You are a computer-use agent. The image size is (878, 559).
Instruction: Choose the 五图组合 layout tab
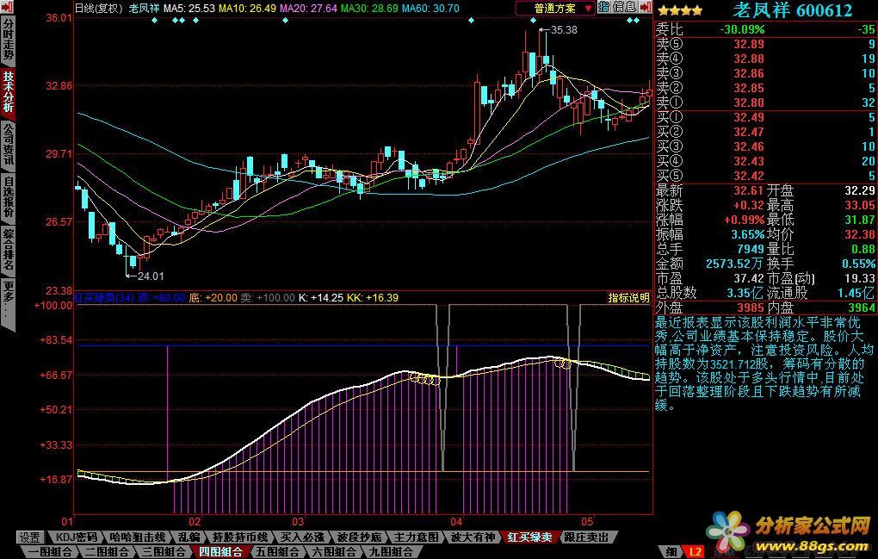(278, 552)
